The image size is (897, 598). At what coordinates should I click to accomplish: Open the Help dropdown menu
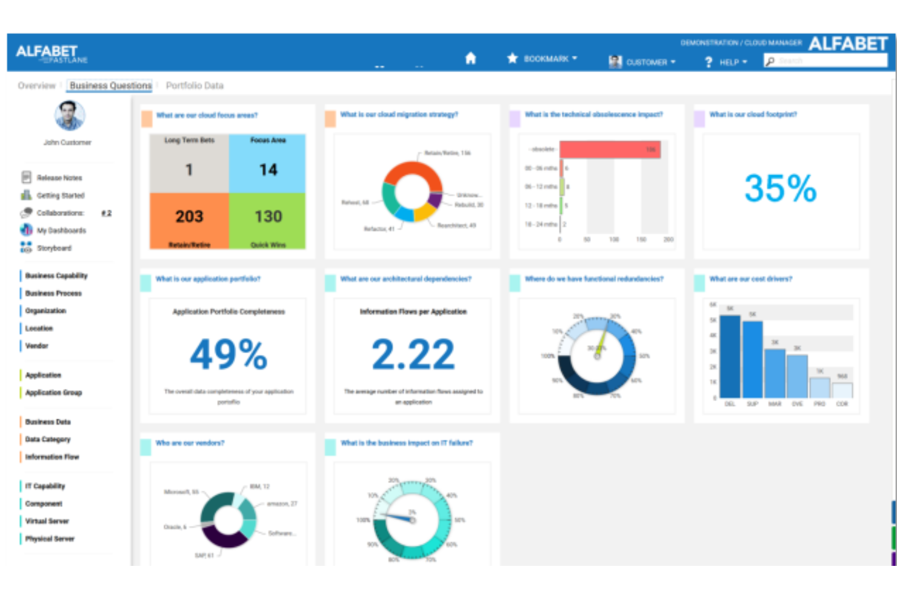[x=726, y=62]
